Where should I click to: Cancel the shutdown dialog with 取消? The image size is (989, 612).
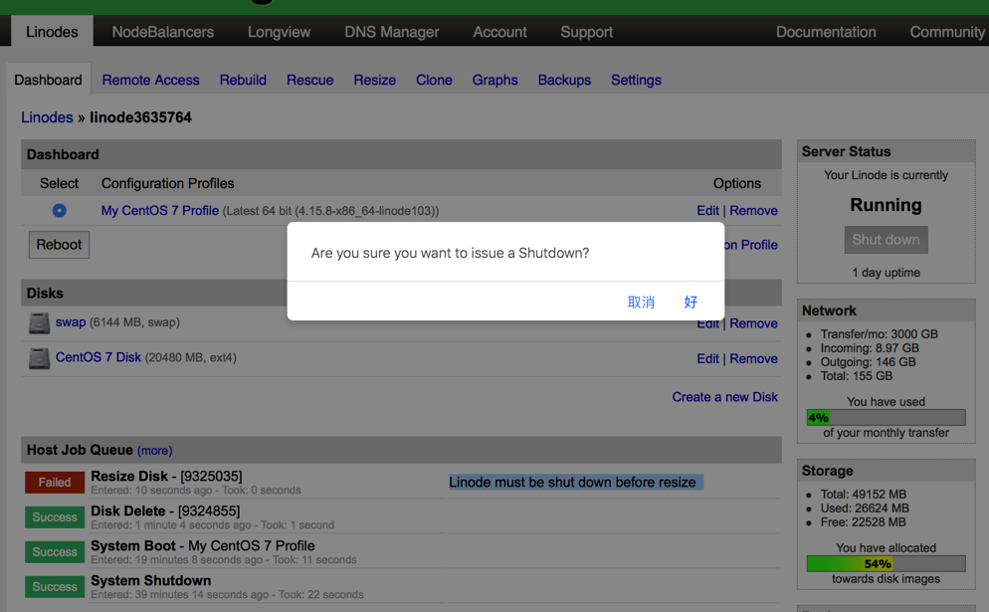(641, 303)
